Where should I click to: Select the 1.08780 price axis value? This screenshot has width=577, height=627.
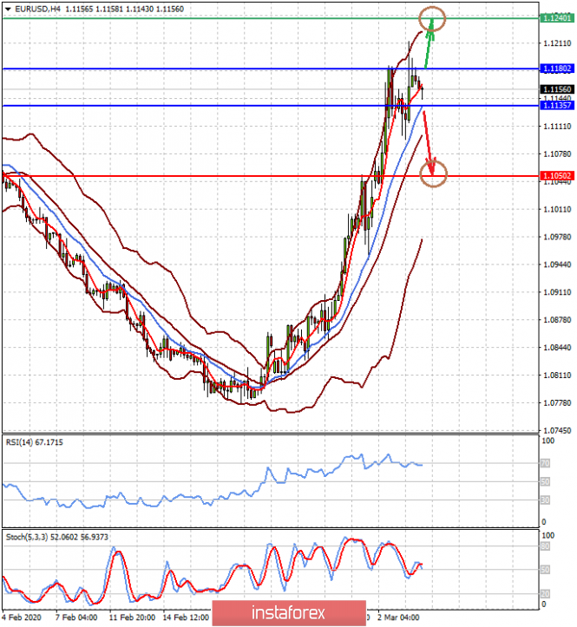click(557, 320)
